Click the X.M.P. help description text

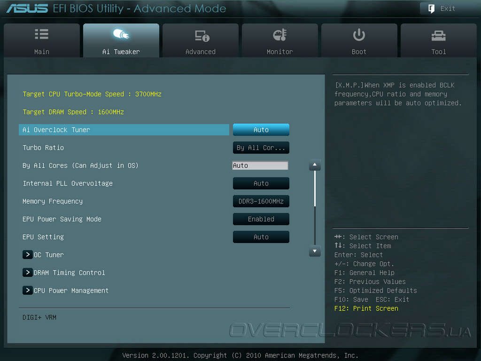click(398, 94)
